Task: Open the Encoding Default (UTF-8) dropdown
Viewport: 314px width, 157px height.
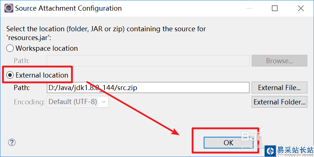Action: [x=78, y=102]
